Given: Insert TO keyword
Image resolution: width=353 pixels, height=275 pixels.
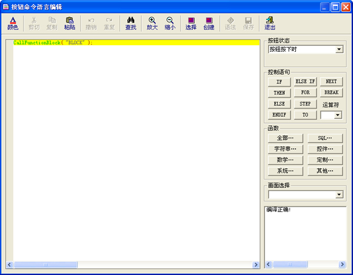Looking at the screenshot, I should point(305,115).
